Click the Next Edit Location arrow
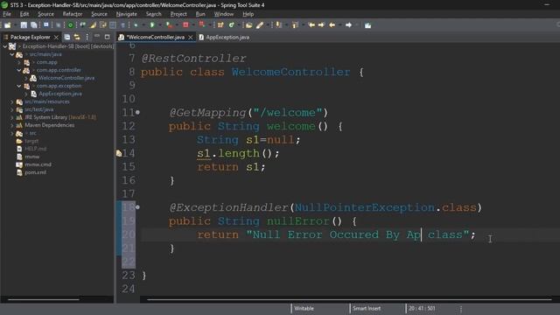This screenshot has height=315, width=560. (x=321, y=25)
